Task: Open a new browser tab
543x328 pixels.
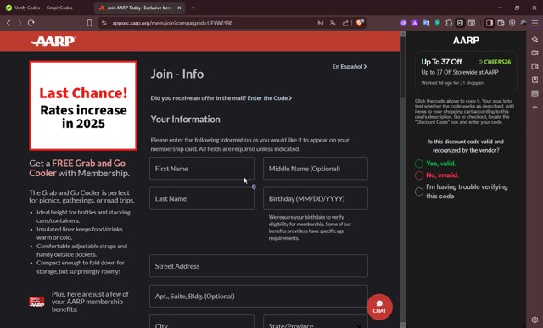Action: [193, 8]
